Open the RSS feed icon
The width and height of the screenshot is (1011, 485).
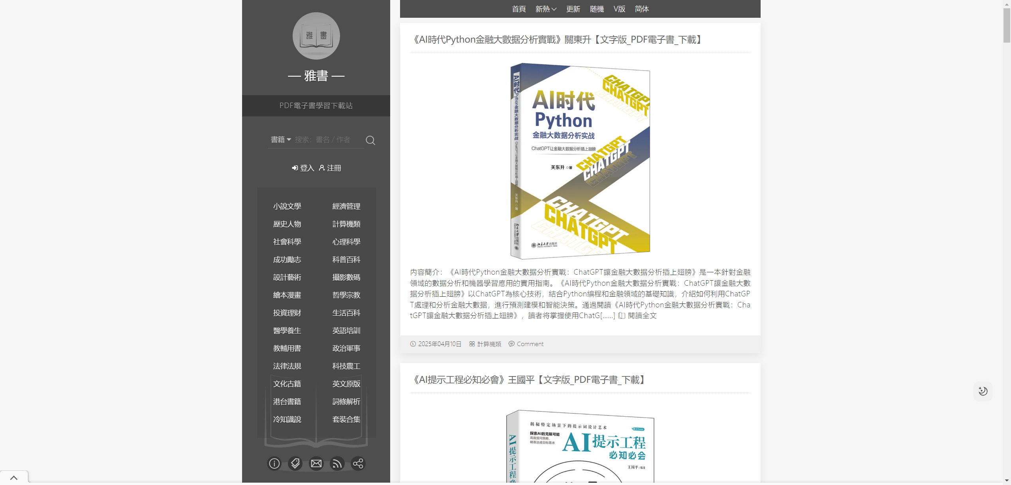coord(337,463)
